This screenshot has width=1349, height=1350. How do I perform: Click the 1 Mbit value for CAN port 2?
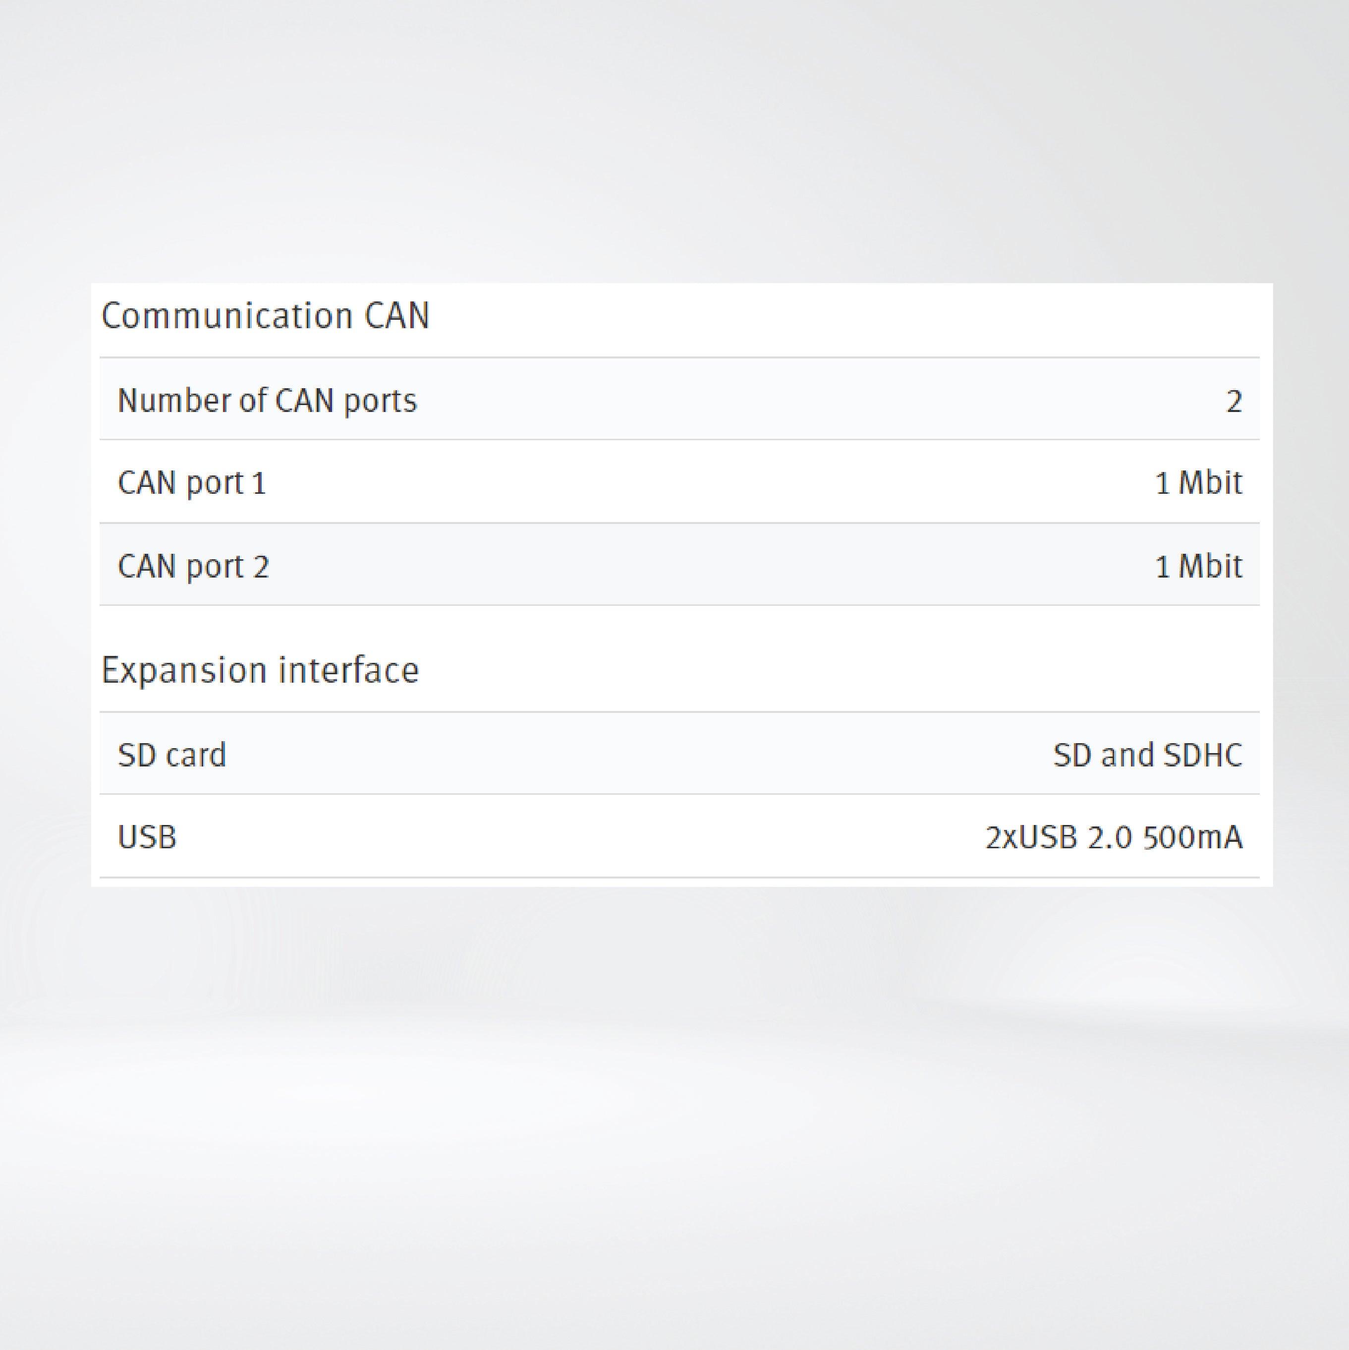click(1198, 566)
